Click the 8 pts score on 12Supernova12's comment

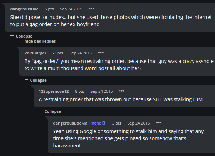click(80, 91)
